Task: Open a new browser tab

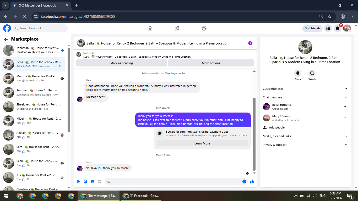Action: pos(77,5)
